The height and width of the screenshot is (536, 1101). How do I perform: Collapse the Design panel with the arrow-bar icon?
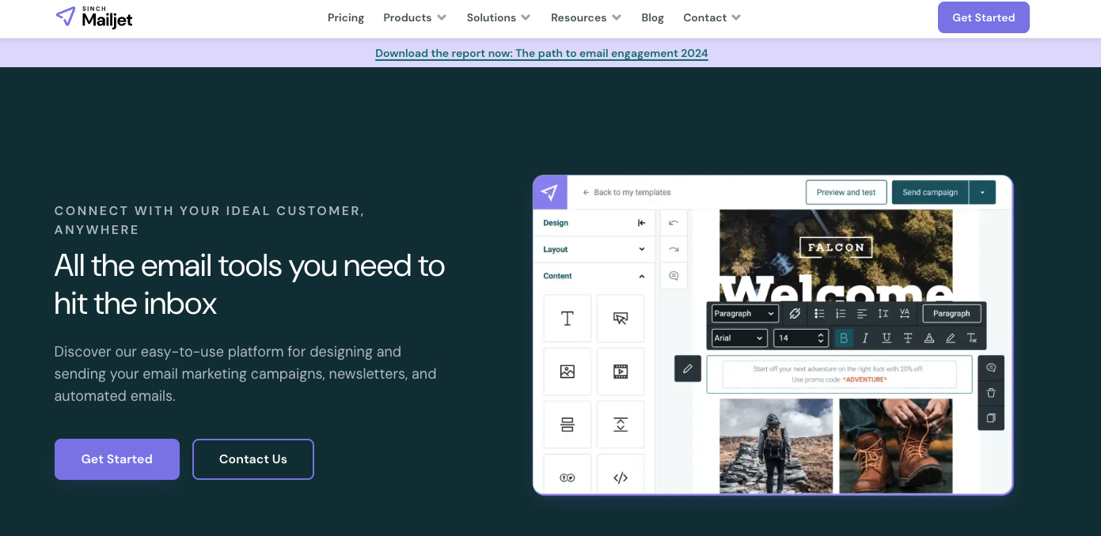point(641,223)
